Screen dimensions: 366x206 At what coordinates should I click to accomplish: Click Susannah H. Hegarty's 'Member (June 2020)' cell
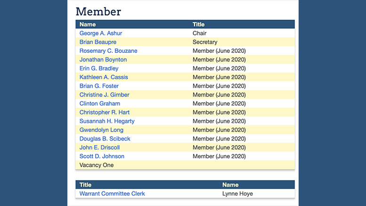pyautogui.click(x=219, y=121)
